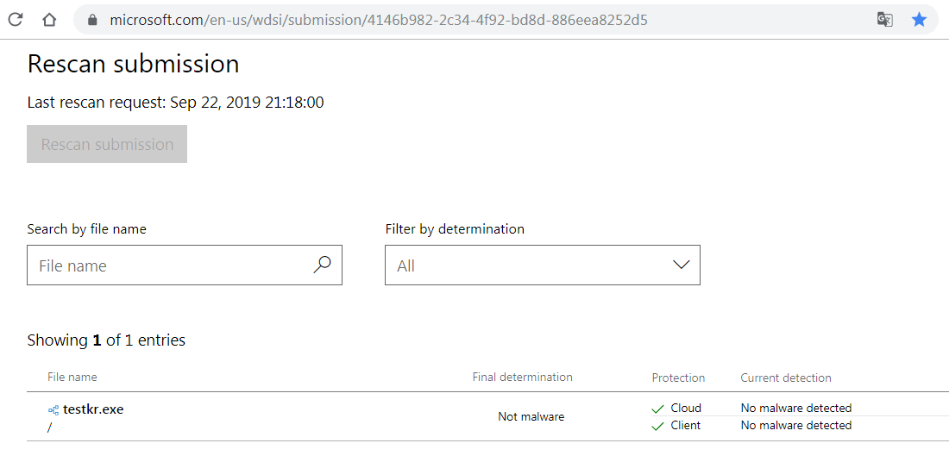Reload the page with the refresh icon

16,19
